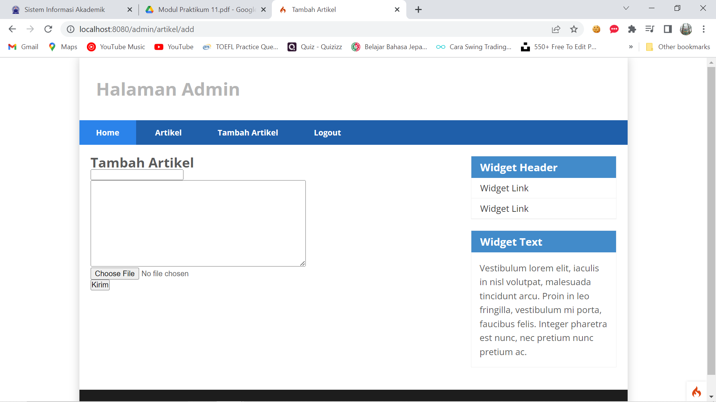Switch to the Modul Praktikum 11.pdf tab
The height and width of the screenshot is (402, 716).
coord(201,10)
